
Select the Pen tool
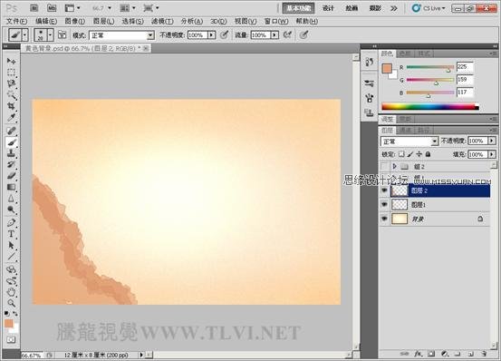[12, 222]
